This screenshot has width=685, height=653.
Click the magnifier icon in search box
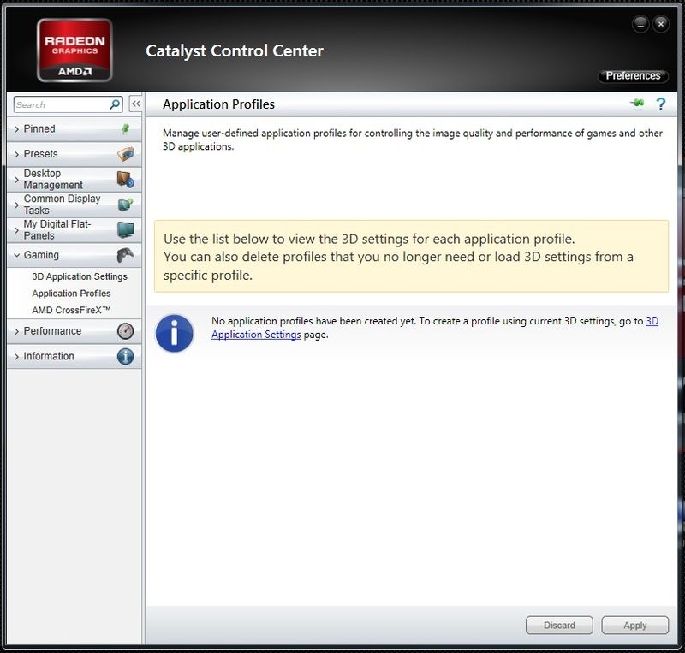(x=115, y=104)
